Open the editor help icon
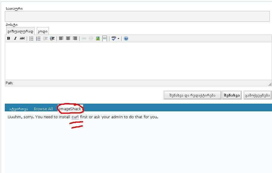Screen dimensions: 272x173 pyautogui.click(x=126, y=38)
